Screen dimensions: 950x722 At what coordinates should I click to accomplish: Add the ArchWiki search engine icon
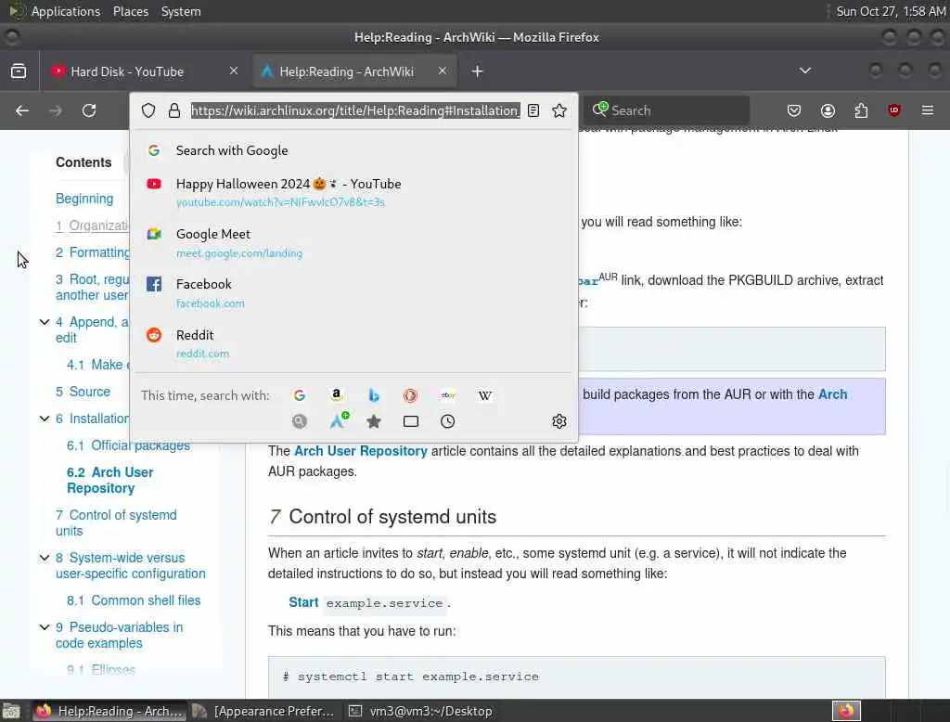(x=339, y=420)
